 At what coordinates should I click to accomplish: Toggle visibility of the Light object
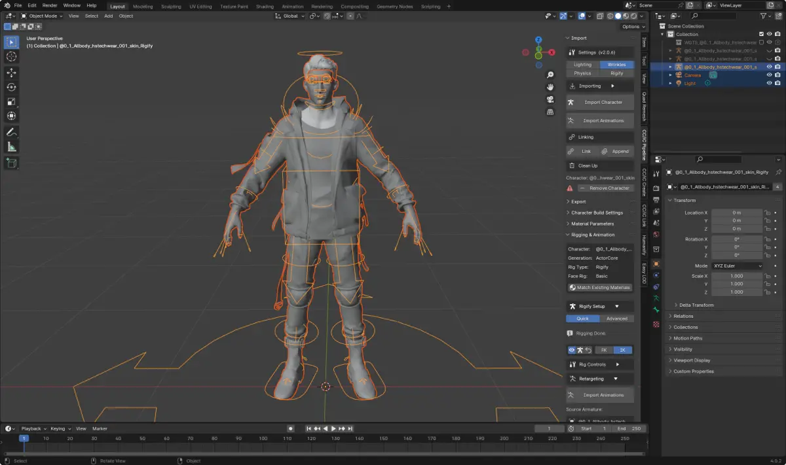click(x=769, y=83)
